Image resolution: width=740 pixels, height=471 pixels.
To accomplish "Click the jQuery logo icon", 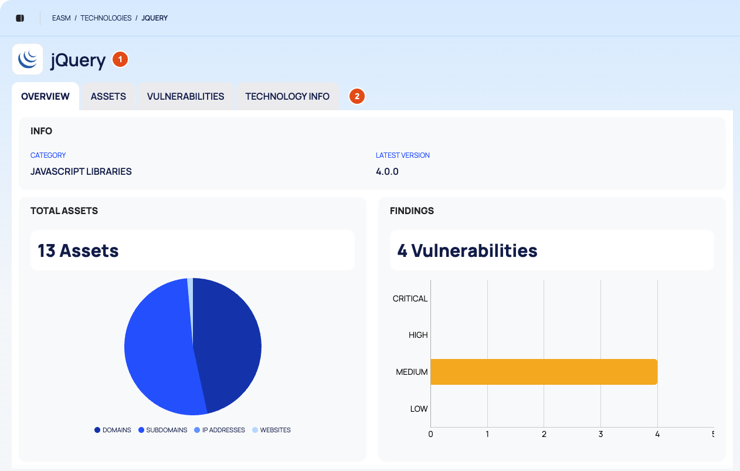I will pos(28,59).
